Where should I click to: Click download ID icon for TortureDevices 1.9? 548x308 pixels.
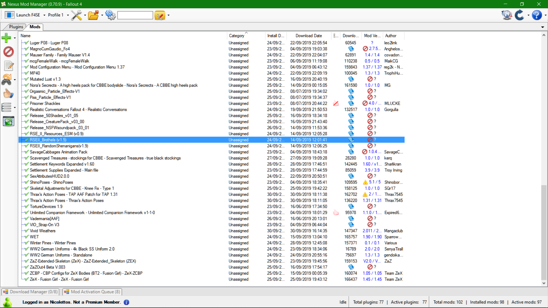click(x=351, y=206)
